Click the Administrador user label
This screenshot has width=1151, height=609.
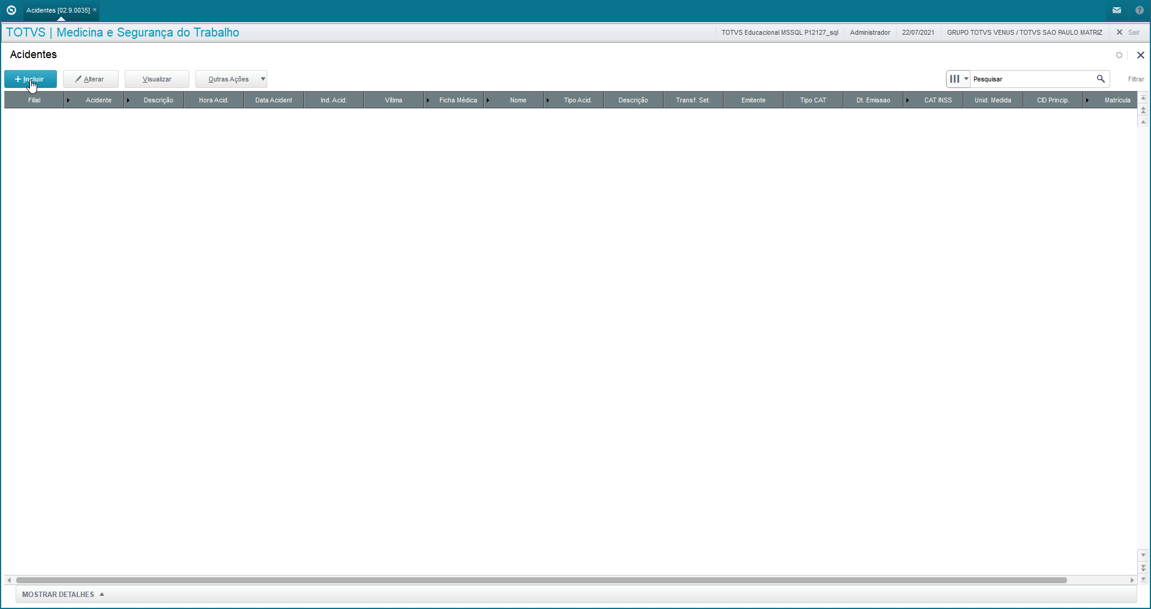(870, 32)
